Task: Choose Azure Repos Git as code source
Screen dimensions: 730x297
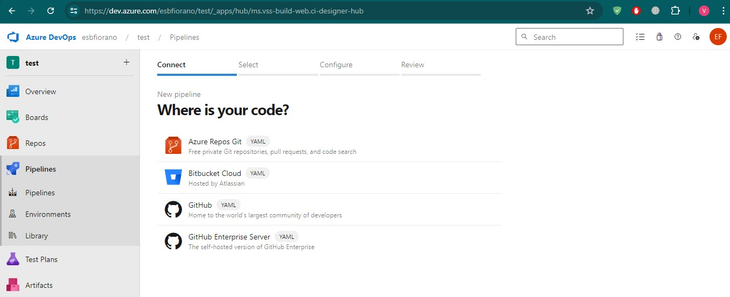Action: 215,142
